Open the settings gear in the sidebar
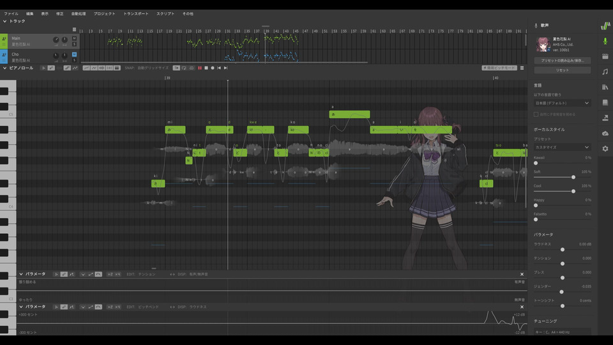Screen dimensions: 613x345 pos(605,149)
